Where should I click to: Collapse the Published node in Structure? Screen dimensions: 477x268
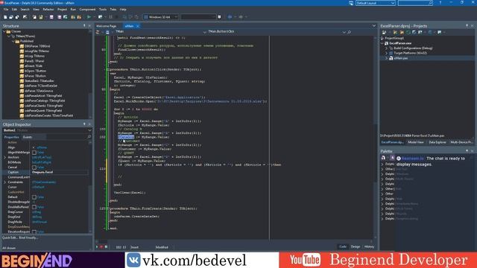(x=13, y=41)
